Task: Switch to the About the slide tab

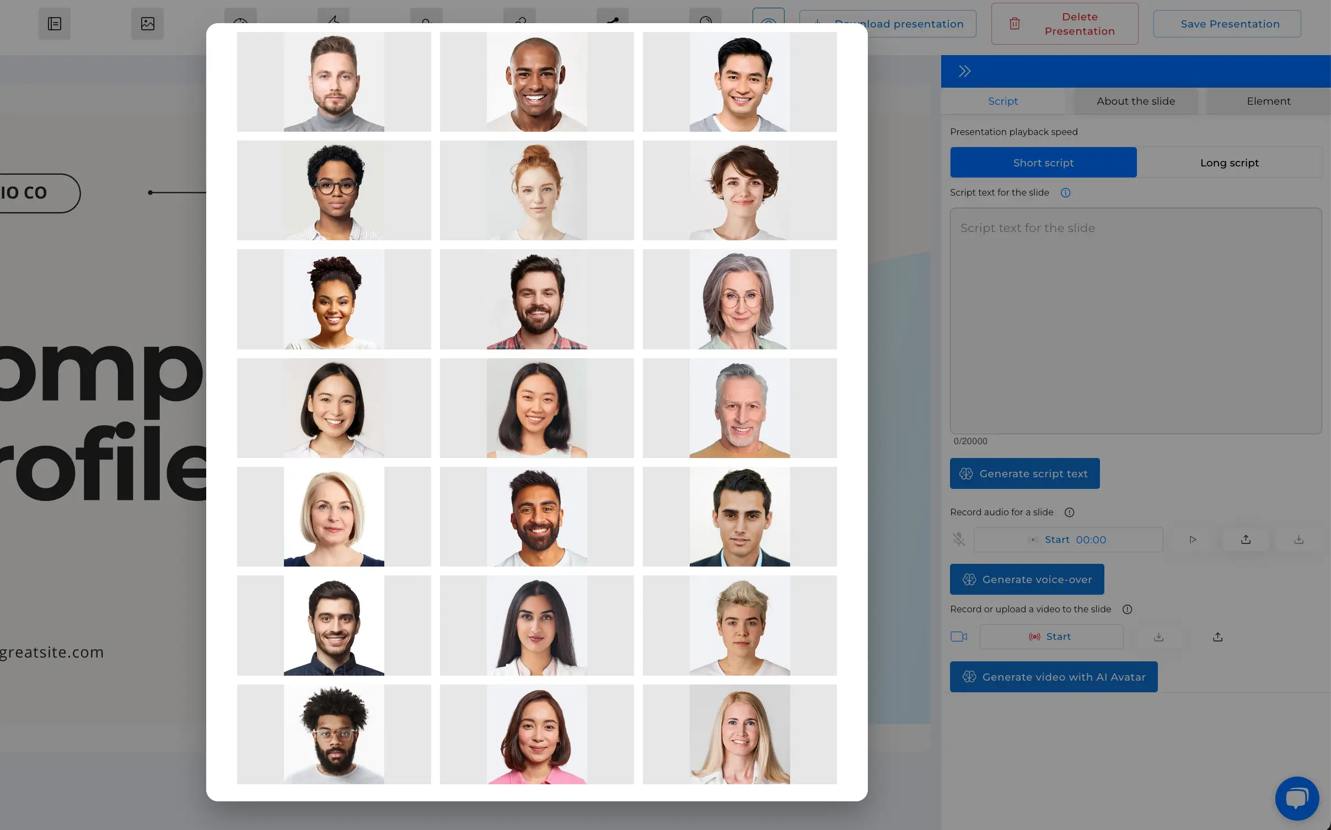Action: point(1136,100)
